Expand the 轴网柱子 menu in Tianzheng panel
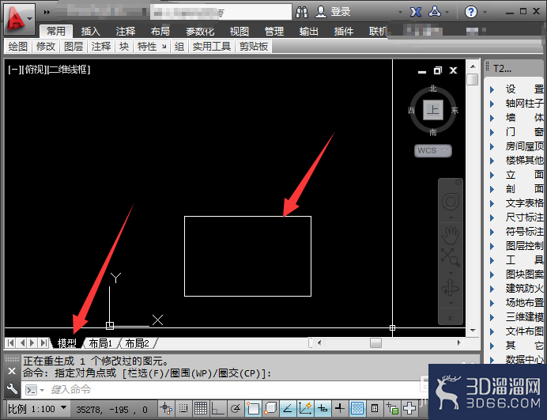547x420 pixels. point(517,104)
